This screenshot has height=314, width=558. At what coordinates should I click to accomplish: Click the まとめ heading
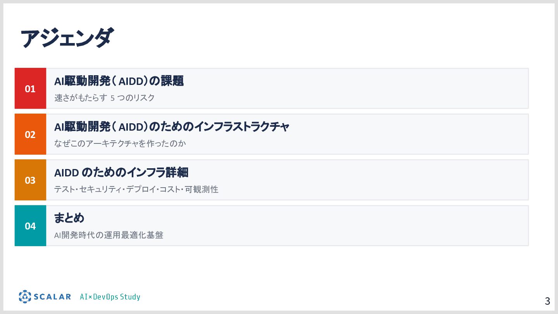[69, 218]
